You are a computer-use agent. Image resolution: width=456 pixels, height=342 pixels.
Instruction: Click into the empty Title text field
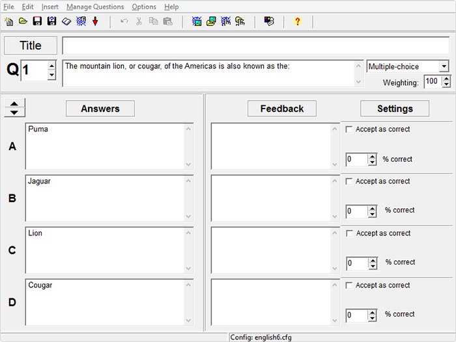coord(256,46)
